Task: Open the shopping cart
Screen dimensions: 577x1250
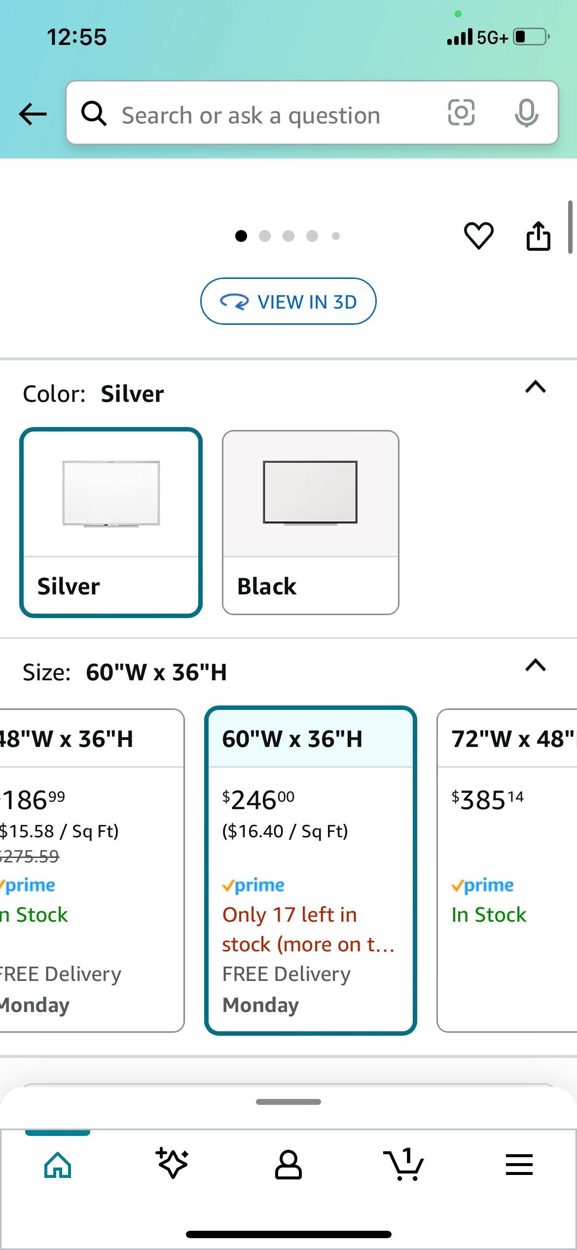Action: 403,1164
